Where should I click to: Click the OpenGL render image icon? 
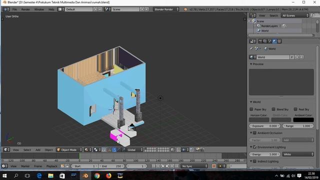point(197,150)
